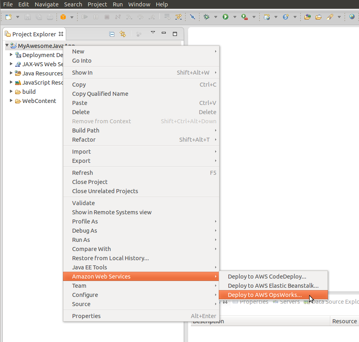359x342 pixels.
Task: Open Export submenu
Action: [x=141, y=161]
